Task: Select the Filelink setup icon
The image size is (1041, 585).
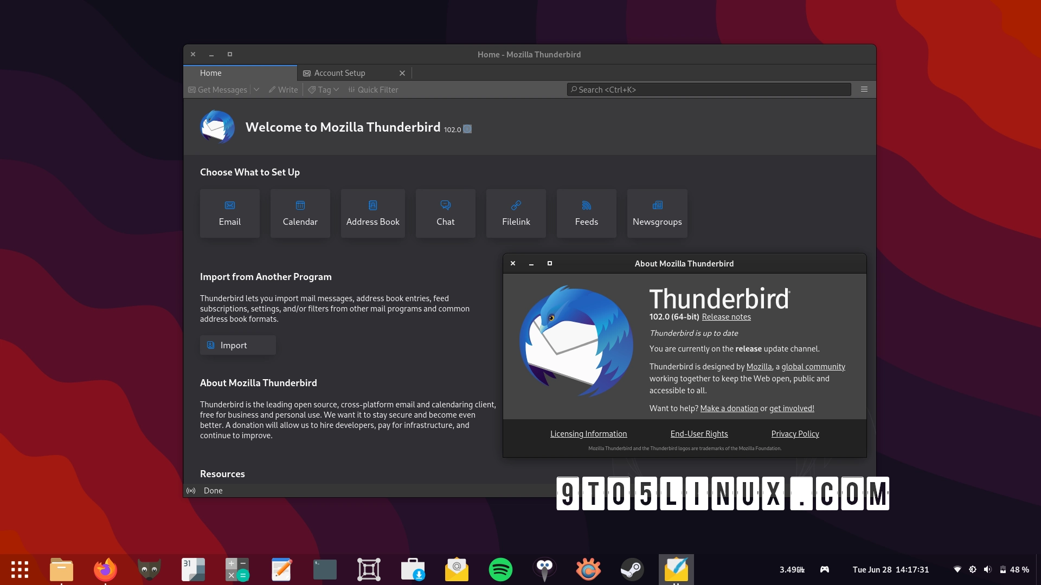Action: tap(516, 213)
